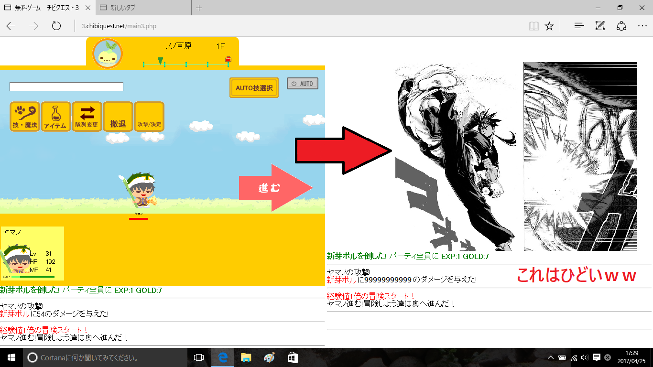653x367 pixels.
Task: Add the page to favorites with the star icon
Action: click(549, 26)
